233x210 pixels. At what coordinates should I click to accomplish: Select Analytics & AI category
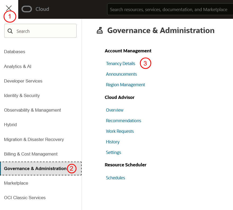click(17, 67)
